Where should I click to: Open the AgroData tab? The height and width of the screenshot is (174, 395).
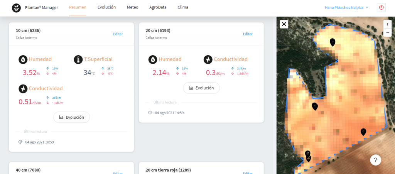[x=158, y=7]
